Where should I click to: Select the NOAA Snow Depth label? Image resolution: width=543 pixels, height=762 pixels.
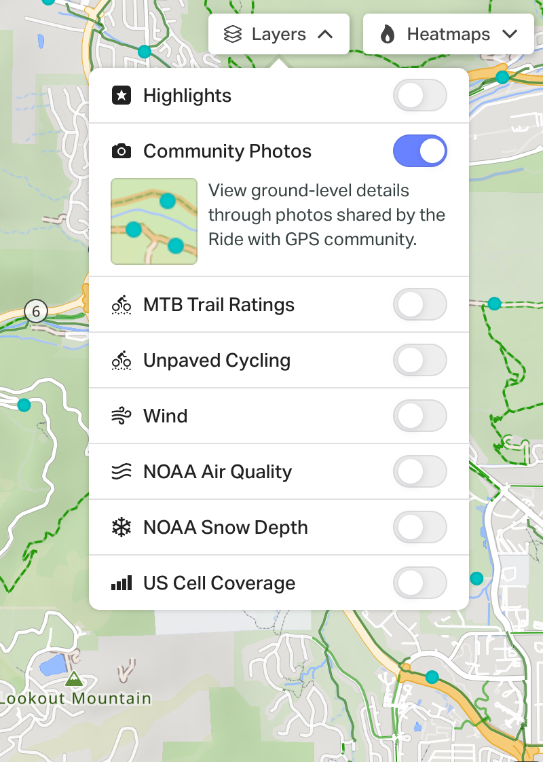tap(225, 527)
